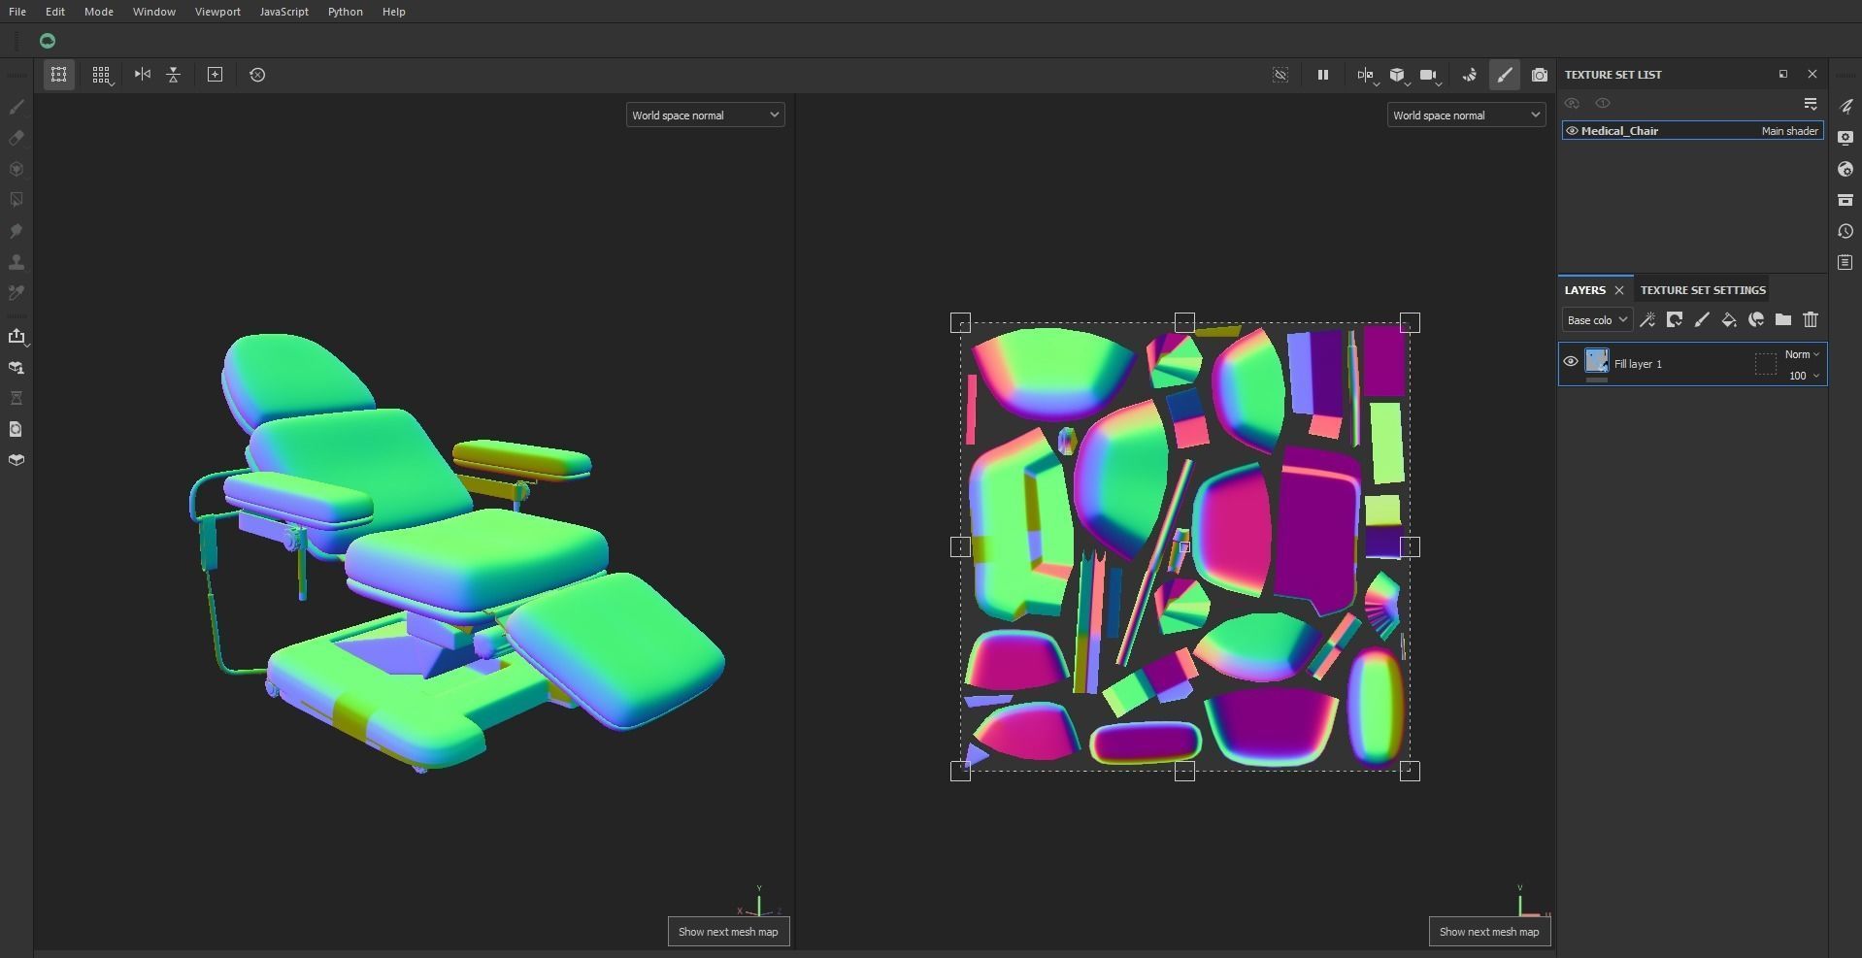Add a mask to the layer

pos(1675,319)
